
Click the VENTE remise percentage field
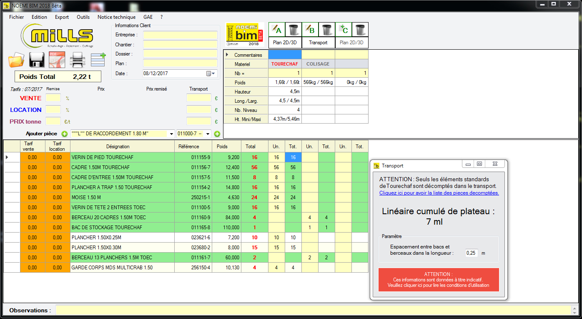[x=53, y=98]
